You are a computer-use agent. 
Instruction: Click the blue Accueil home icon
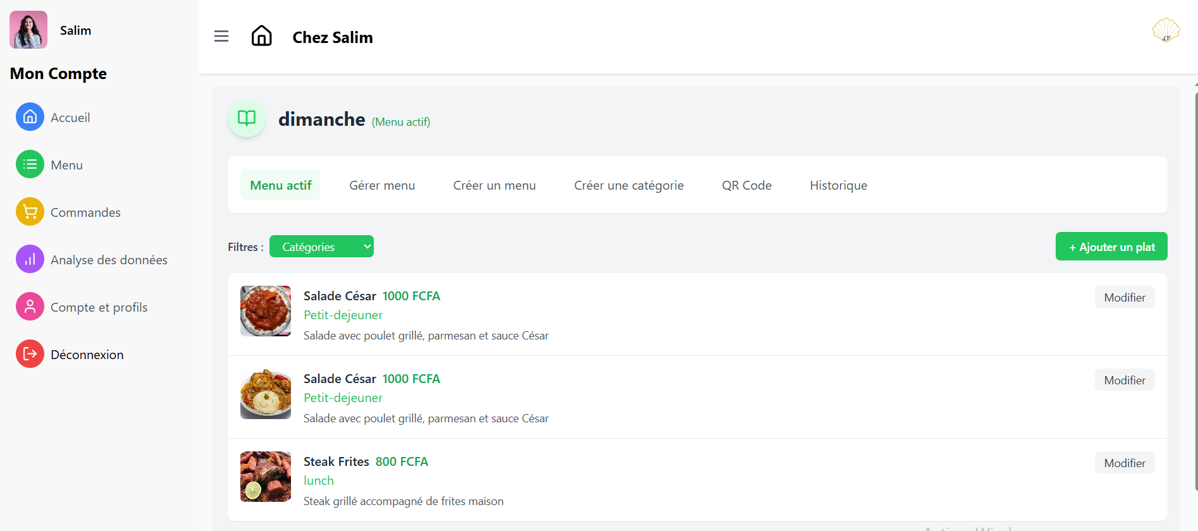[30, 117]
